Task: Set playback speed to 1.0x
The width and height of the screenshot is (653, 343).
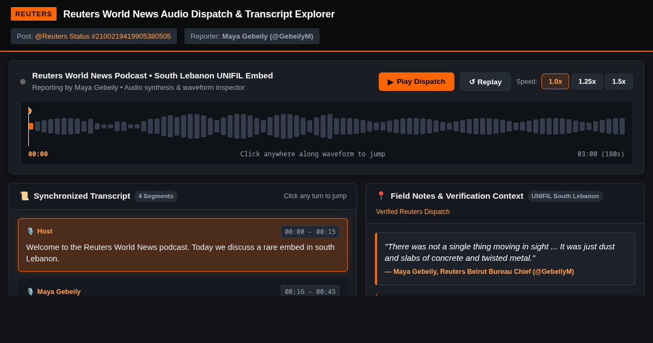Action: tap(555, 82)
